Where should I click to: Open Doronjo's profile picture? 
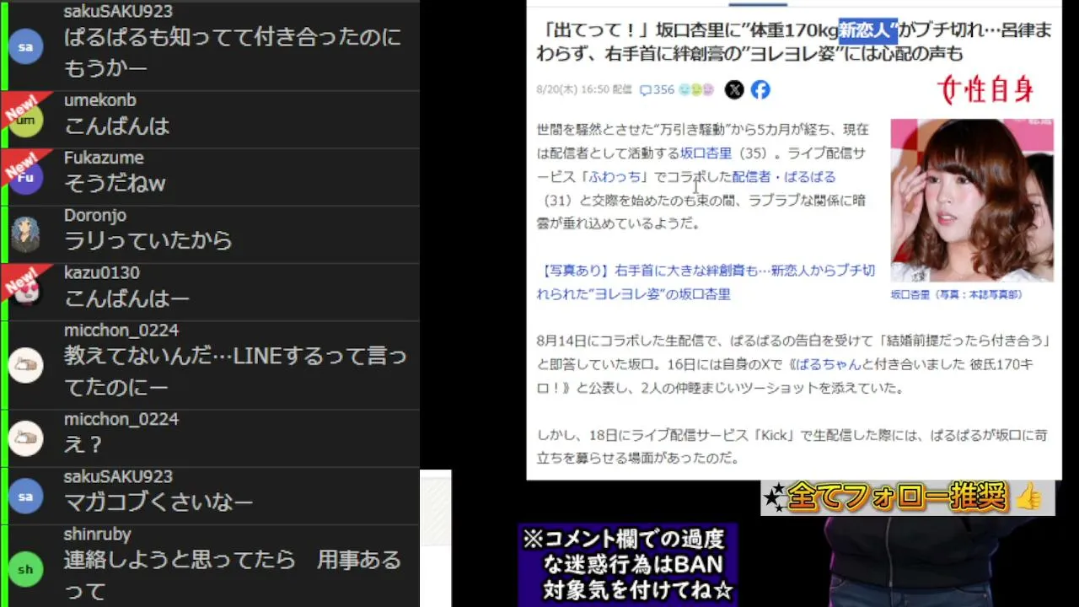[x=25, y=235]
